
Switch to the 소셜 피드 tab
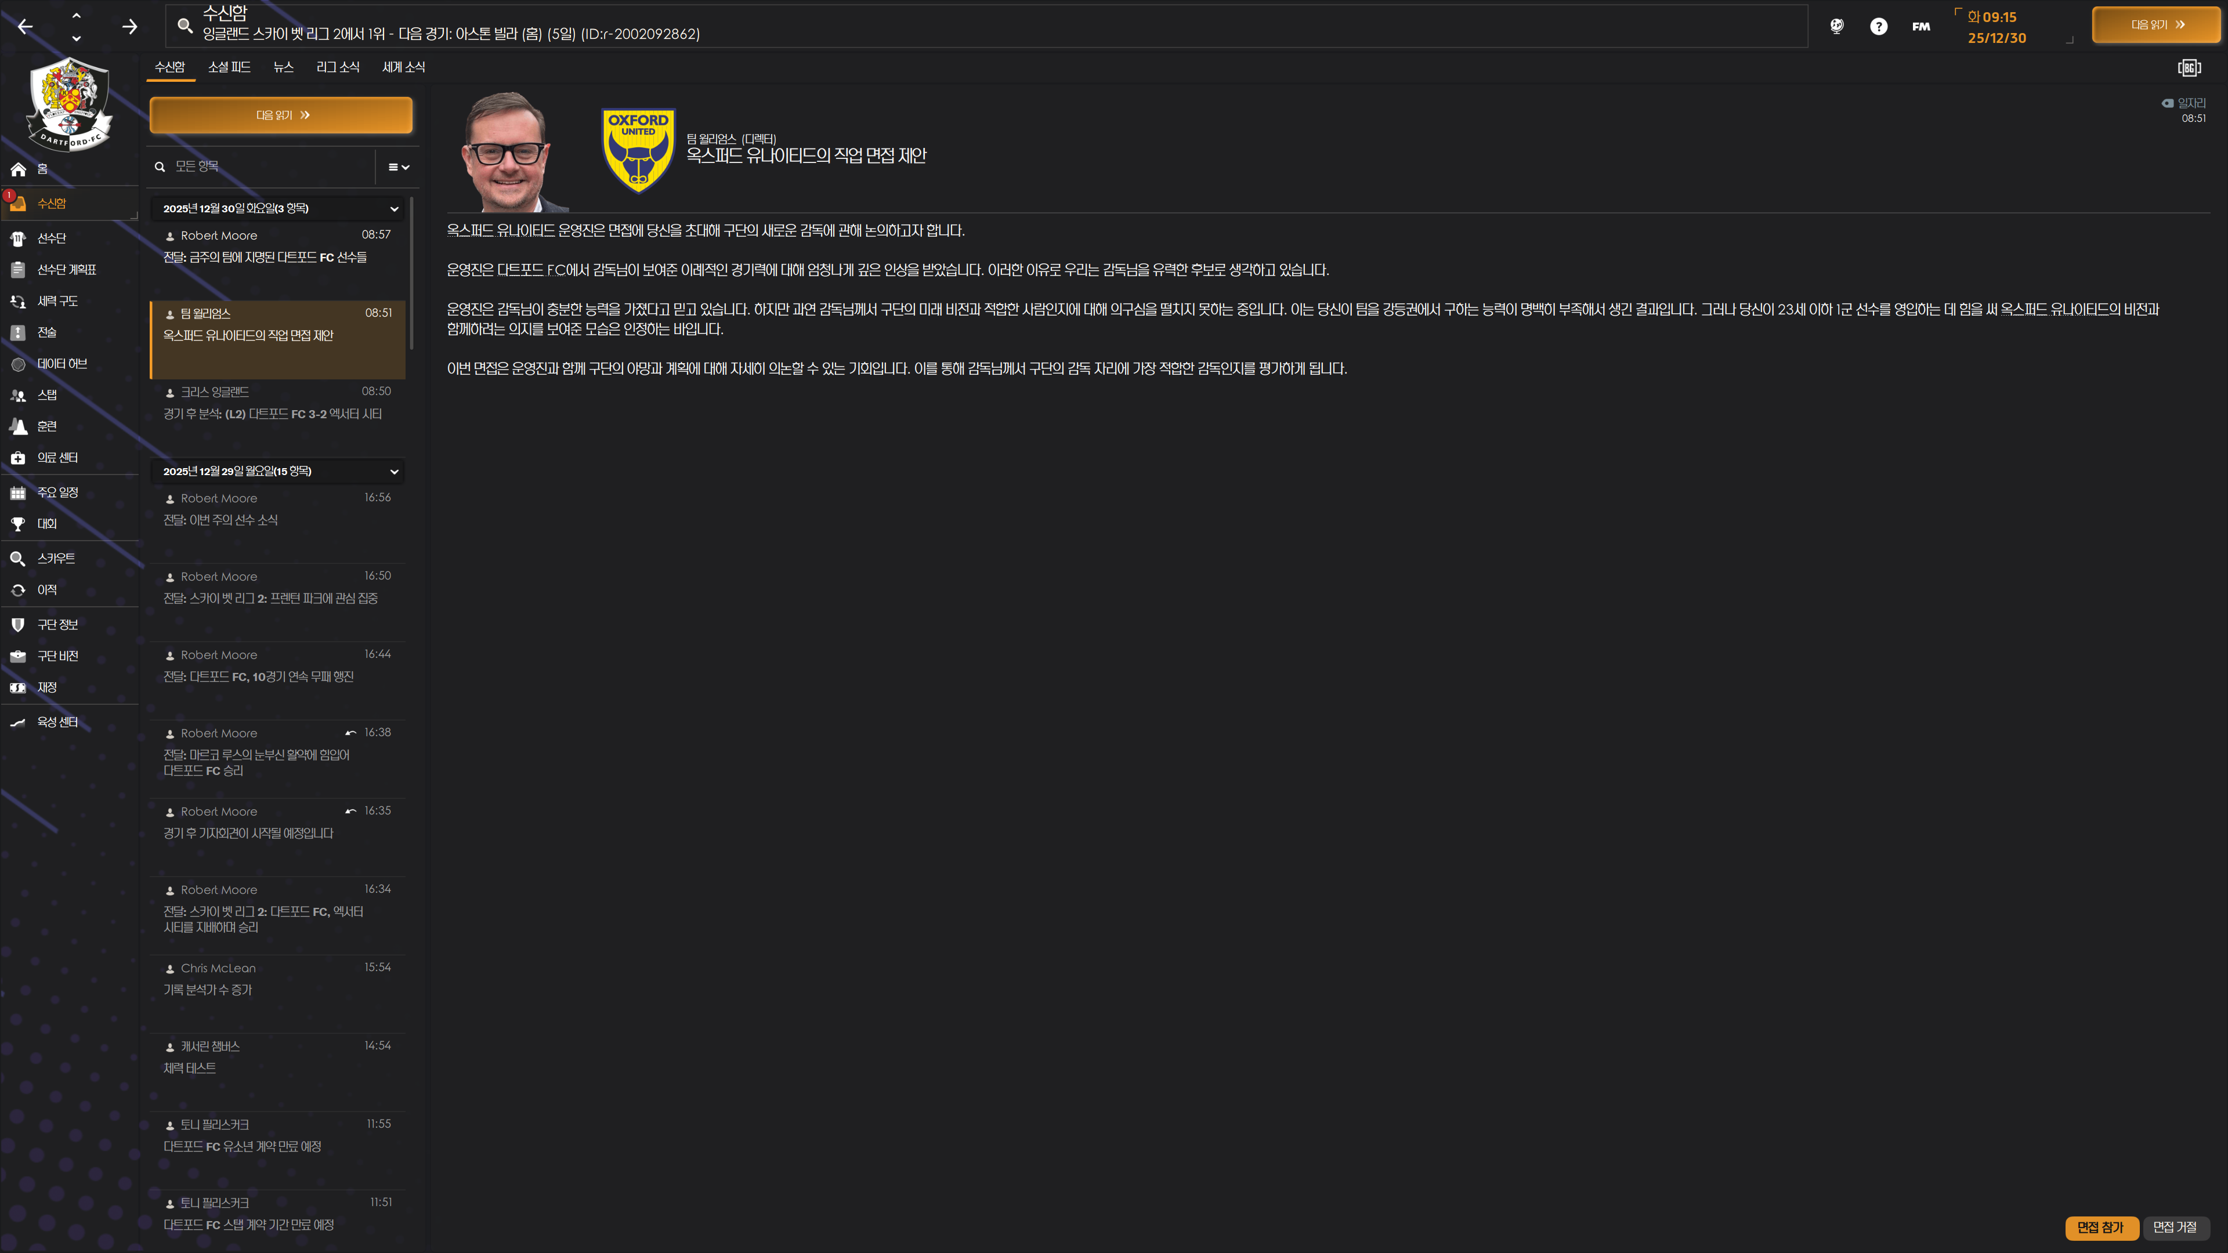[229, 67]
